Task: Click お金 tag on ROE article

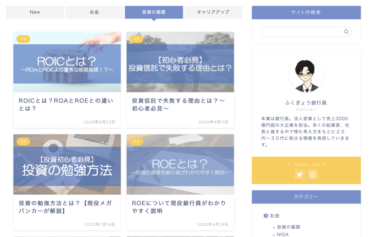Action: [137, 141]
